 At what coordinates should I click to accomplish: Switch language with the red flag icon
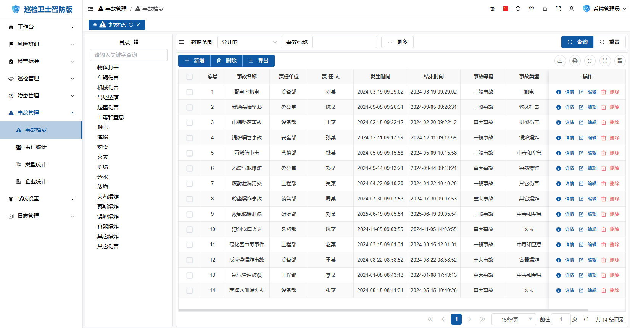[506, 9]
